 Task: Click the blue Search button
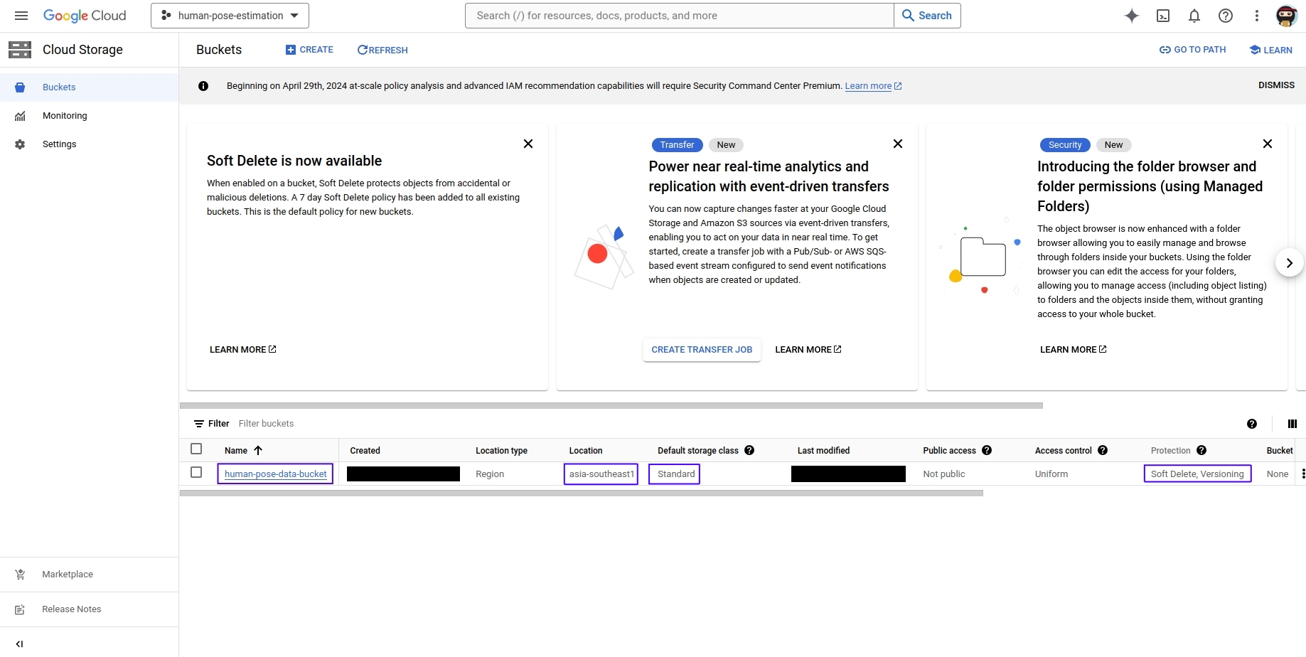[927, 16]
